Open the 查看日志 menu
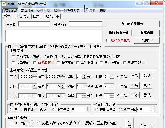Viewport: 165px width, 128px height. point(27,11)
